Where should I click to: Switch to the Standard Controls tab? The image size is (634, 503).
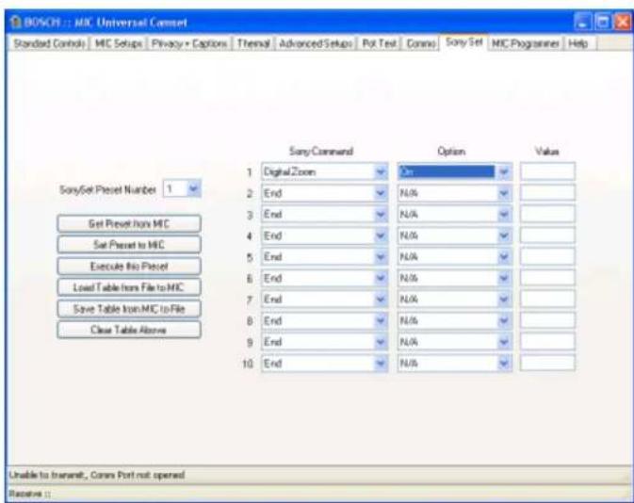[49, 43]
